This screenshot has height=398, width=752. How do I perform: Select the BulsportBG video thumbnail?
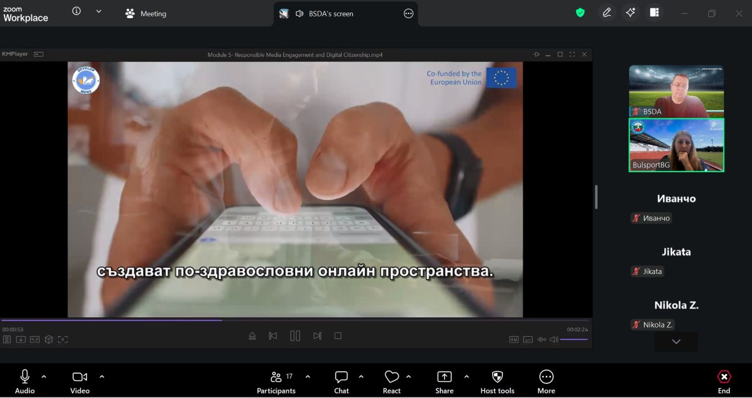[676, 145]
